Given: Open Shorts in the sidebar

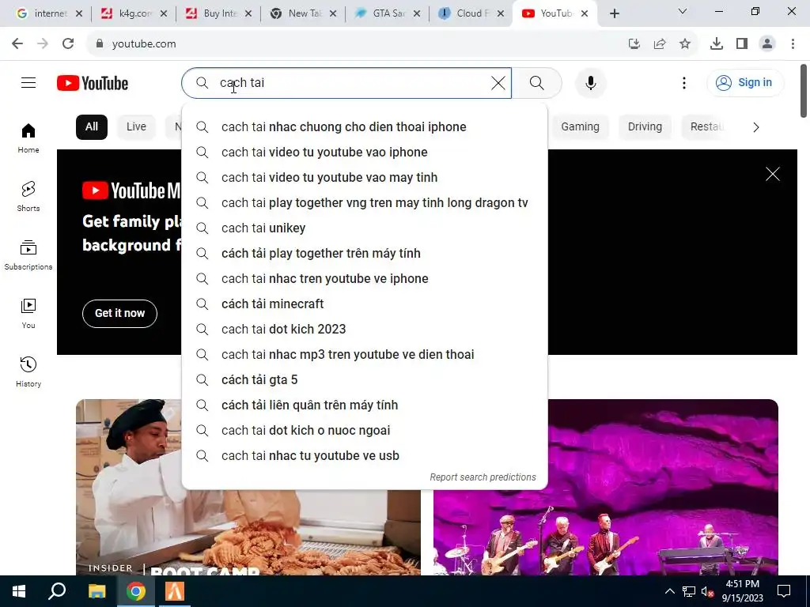Looking at the screenshot, I should [x=28, y=197].
